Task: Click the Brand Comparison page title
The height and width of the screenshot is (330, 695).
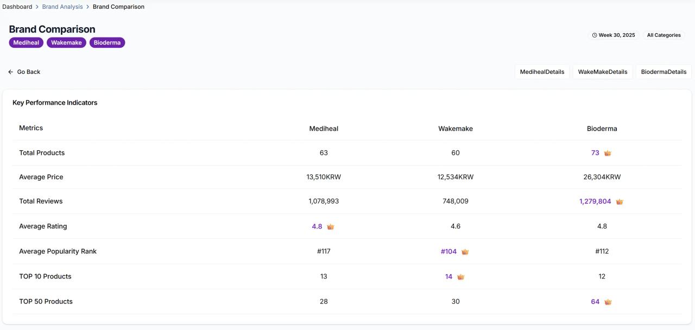Action: click(52, 29)
